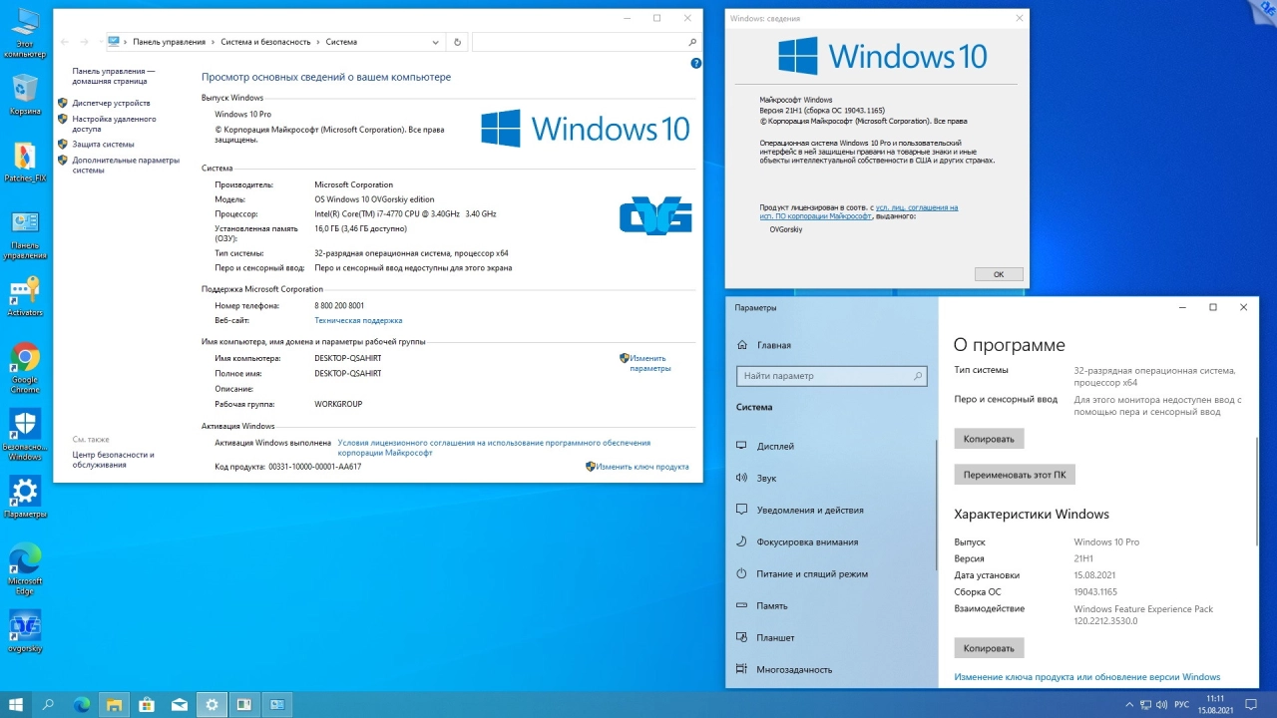Open Microsoft Store from the taskbar

pos(147,704)
